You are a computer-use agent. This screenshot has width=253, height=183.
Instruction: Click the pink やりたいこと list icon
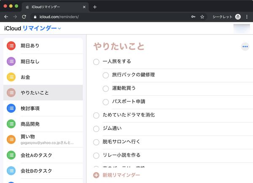click(11, 93)
